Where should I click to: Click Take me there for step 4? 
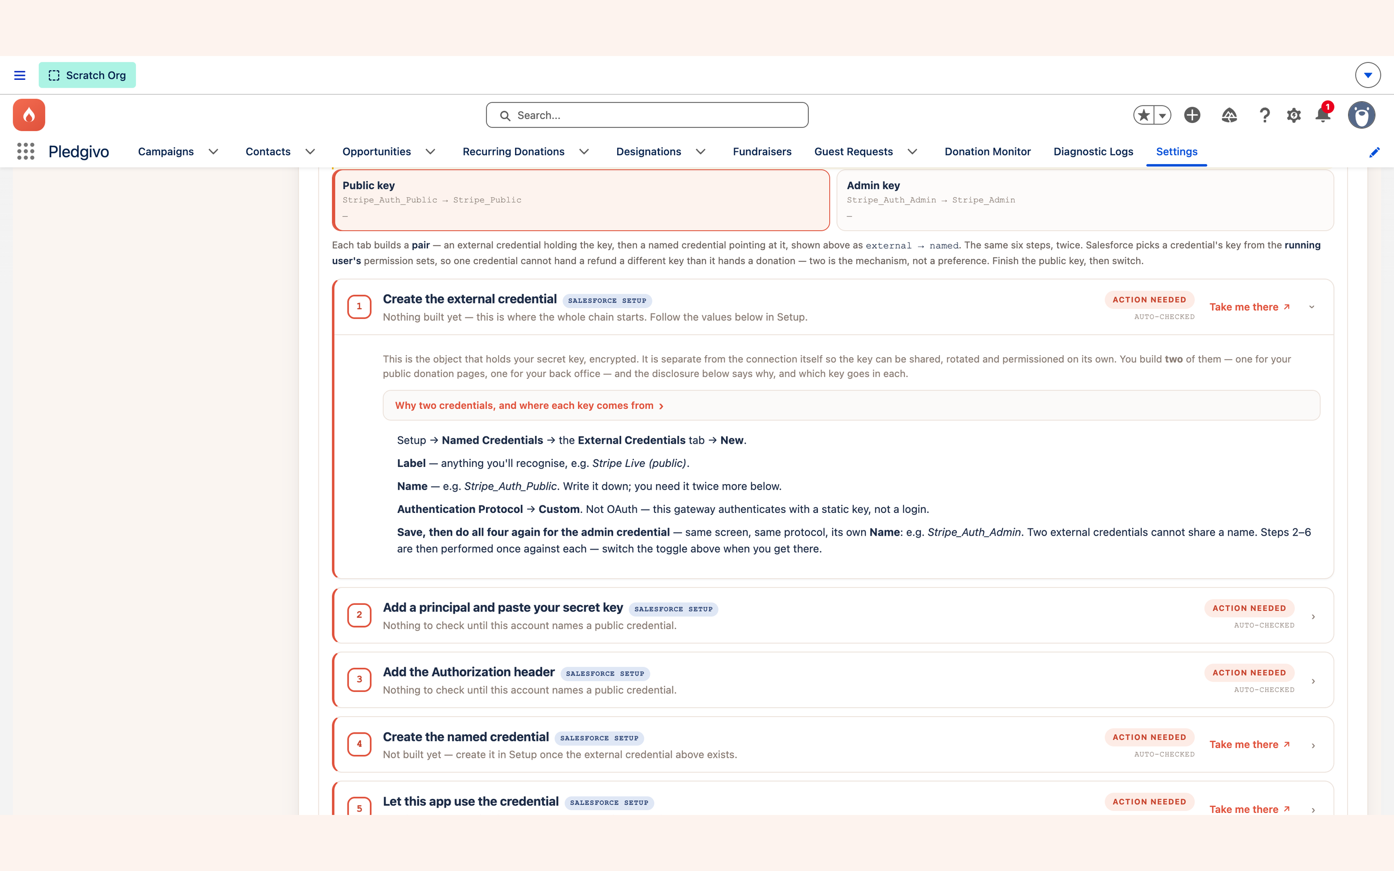coord(1249,745)
